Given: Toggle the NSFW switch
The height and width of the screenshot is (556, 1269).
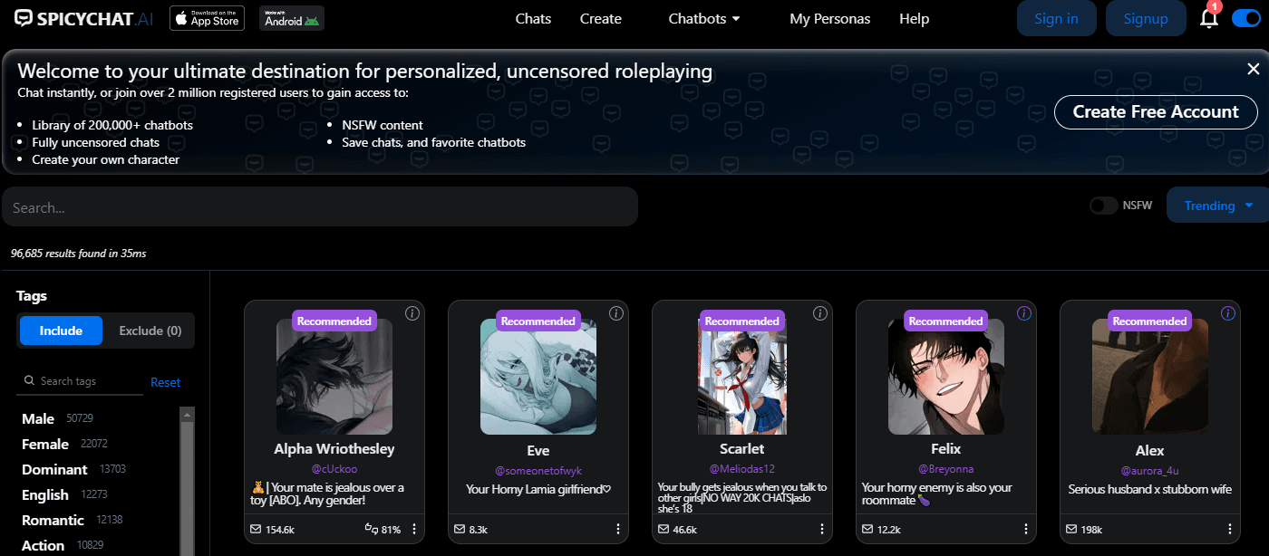Looking at the screenshot, I should [1103, 206].
